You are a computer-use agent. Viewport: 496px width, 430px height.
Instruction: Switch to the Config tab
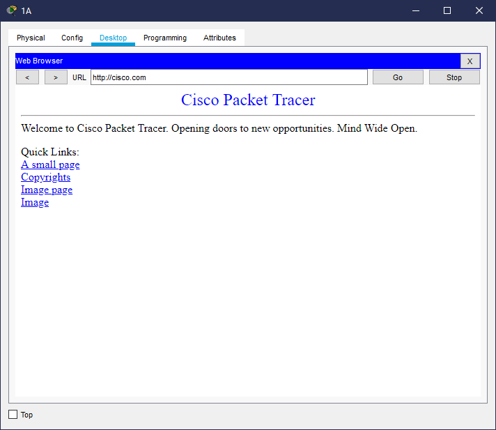[72, 38]
